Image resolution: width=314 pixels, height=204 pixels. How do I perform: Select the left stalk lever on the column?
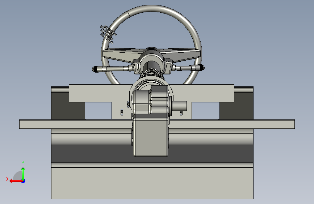click(x=112, y=69)
